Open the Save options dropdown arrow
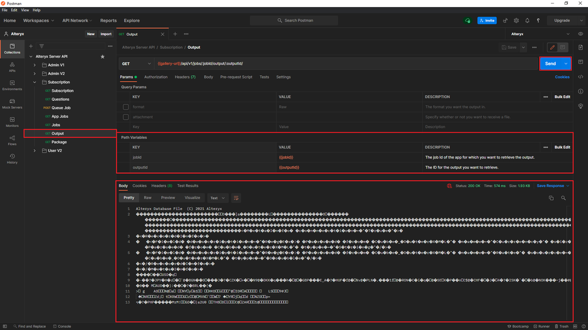This screenshot has height=330, width=588. tap(523, 48)
